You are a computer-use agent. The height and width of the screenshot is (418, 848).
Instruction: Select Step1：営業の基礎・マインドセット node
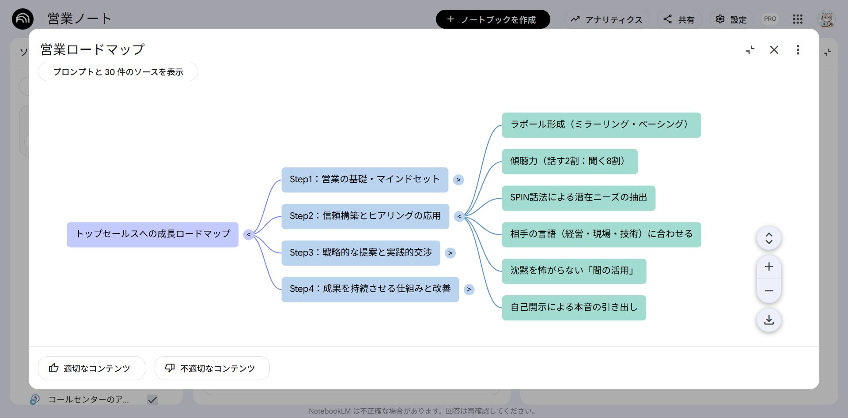click(365, 180)
